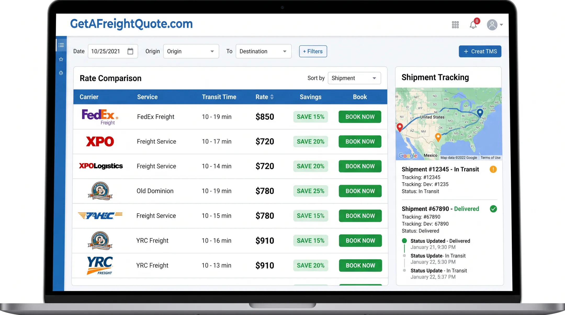
Task: Click the + Filters button
Action: 313,51
